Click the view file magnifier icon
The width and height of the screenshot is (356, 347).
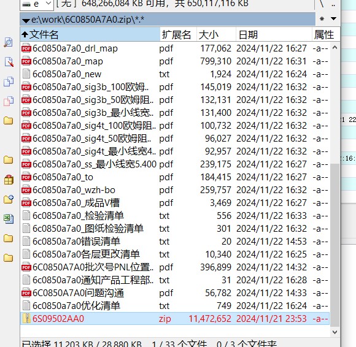(9, 42)
